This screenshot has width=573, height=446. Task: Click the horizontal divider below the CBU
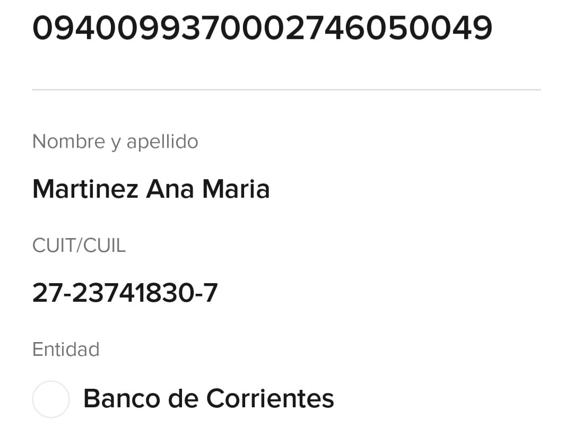(x=286, y=90)
